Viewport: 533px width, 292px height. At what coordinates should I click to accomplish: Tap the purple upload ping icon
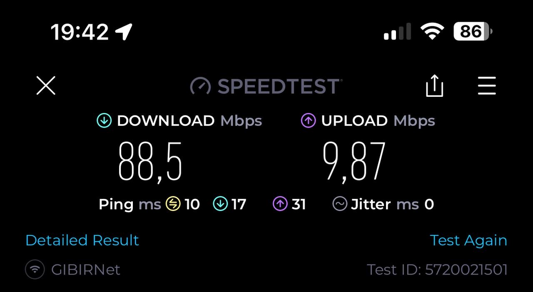tap(280, 204)
